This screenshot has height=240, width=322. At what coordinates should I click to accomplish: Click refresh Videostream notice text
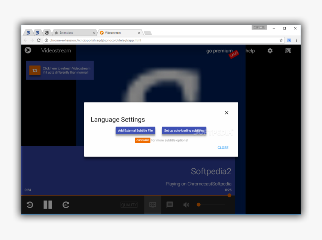[67, 70]
